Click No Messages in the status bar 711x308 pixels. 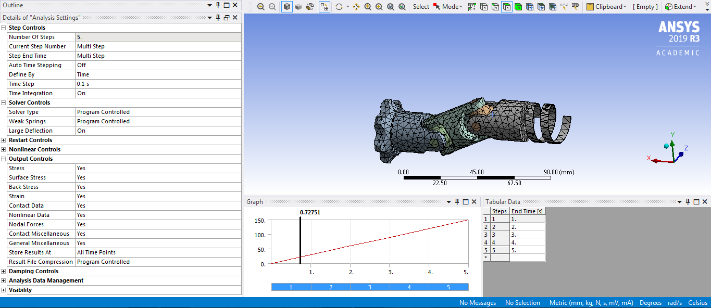pyautogui.click(x=477, y=302)
